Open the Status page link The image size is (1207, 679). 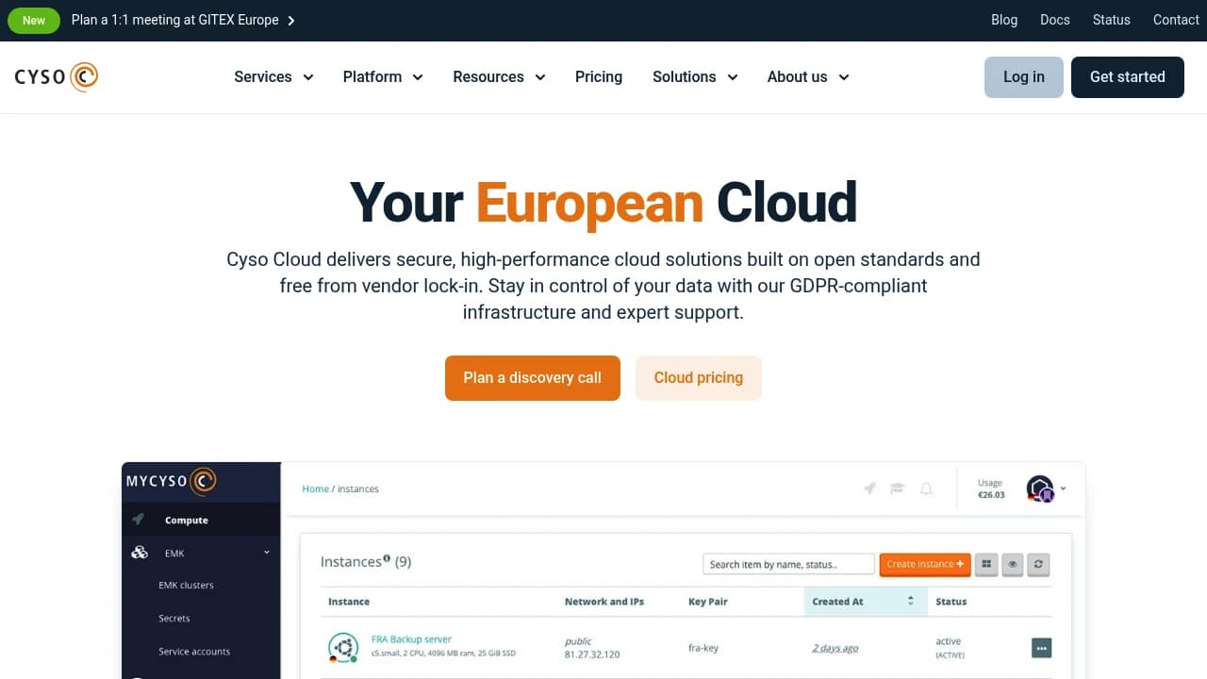[x=1112, y=20]
